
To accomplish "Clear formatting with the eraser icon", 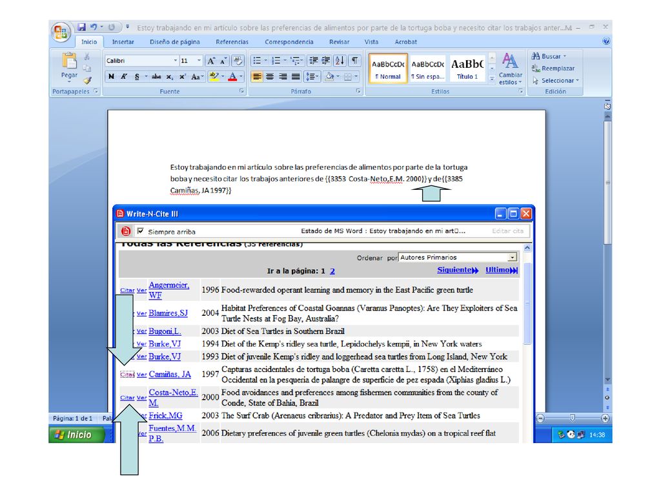I will [238, 61].
